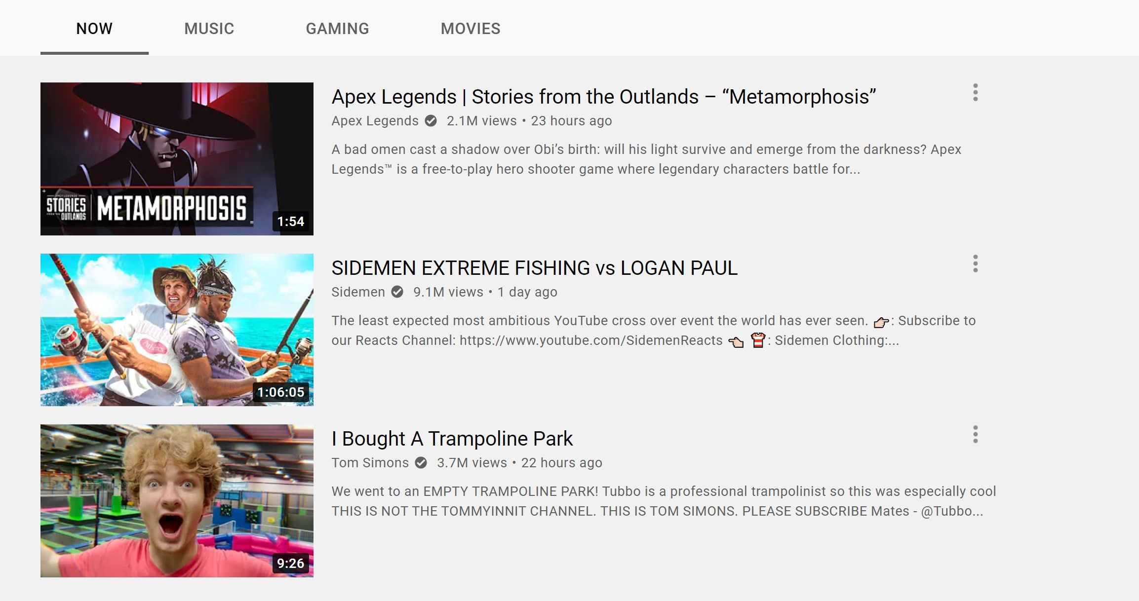
Task: Click description starting 'The least expected most ambitious'
Action: tap(654, 331)
